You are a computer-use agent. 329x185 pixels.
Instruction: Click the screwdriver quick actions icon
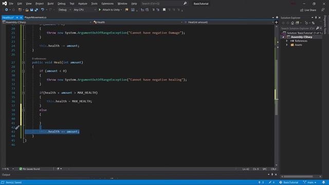pos(17,127)
